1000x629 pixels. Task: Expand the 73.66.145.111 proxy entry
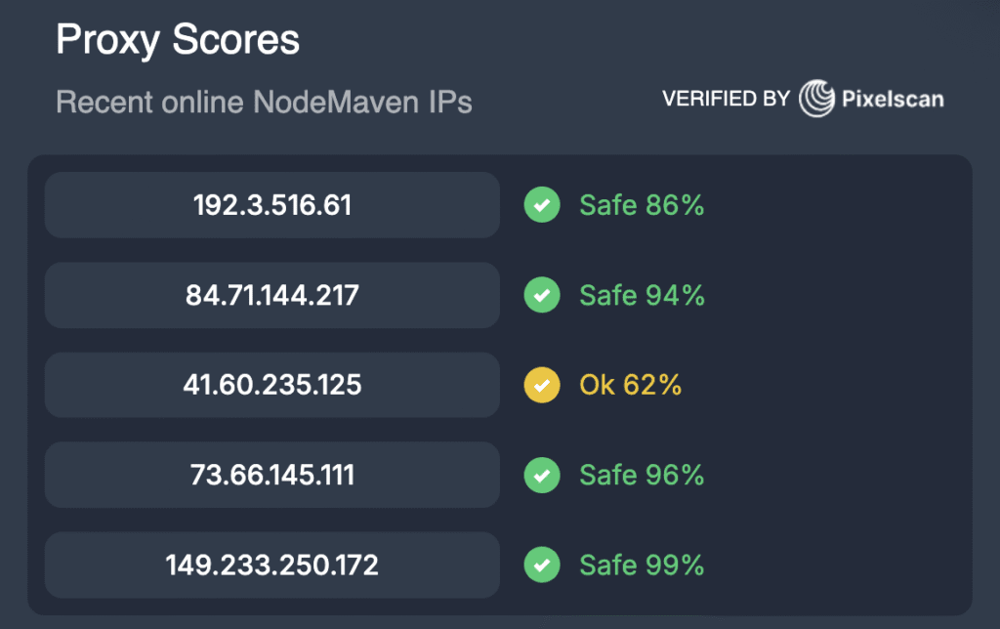coord(271,475)
